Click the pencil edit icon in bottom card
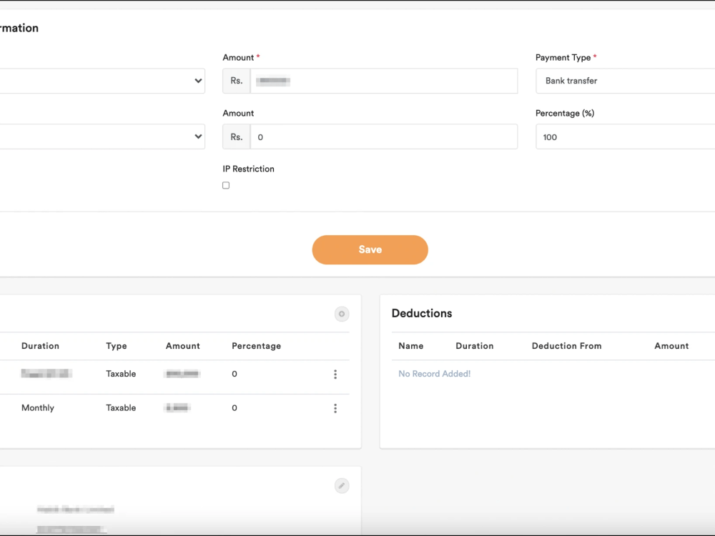 tap(342, 486)
